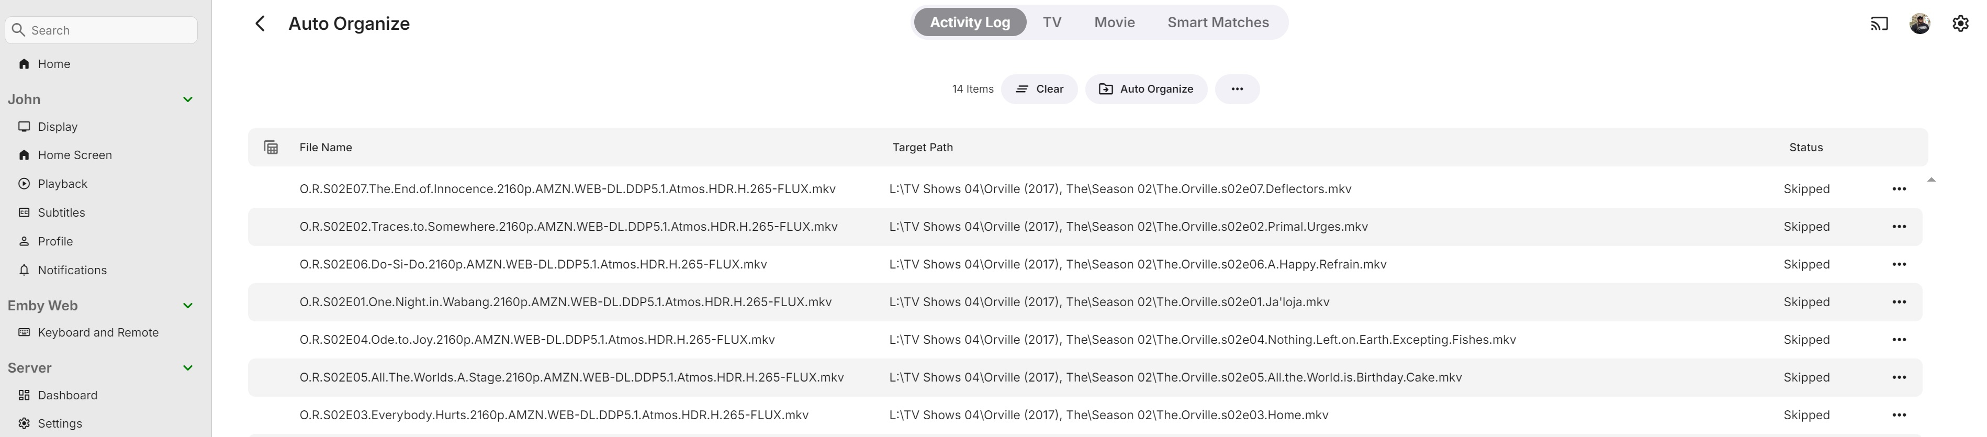The width and height of the screenshot is (1987, 437).
Task: Click the back arrow beside Auto Organize
Action: point(260,24)
